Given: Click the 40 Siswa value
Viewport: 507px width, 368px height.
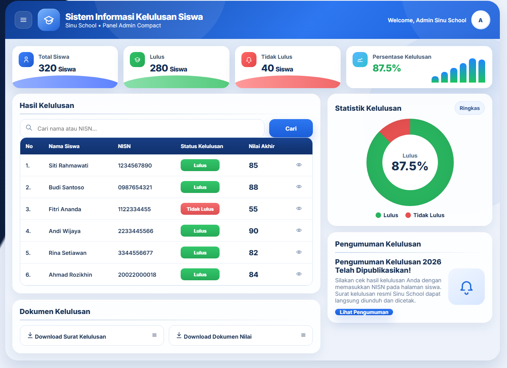Looking at the screenshot, I should (277, 68).
